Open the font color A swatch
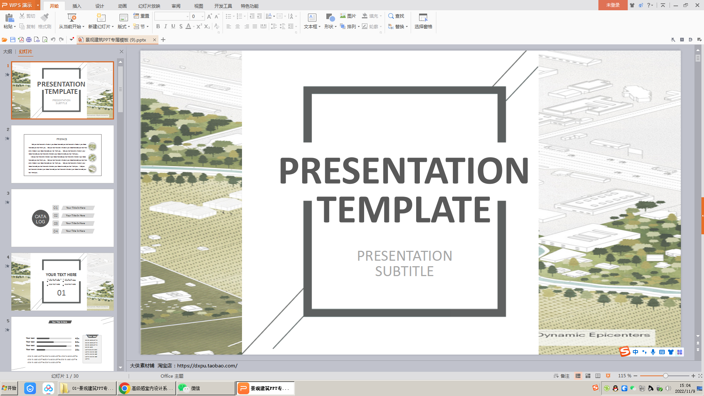The image size is (704, 396). tap(188, 26)
